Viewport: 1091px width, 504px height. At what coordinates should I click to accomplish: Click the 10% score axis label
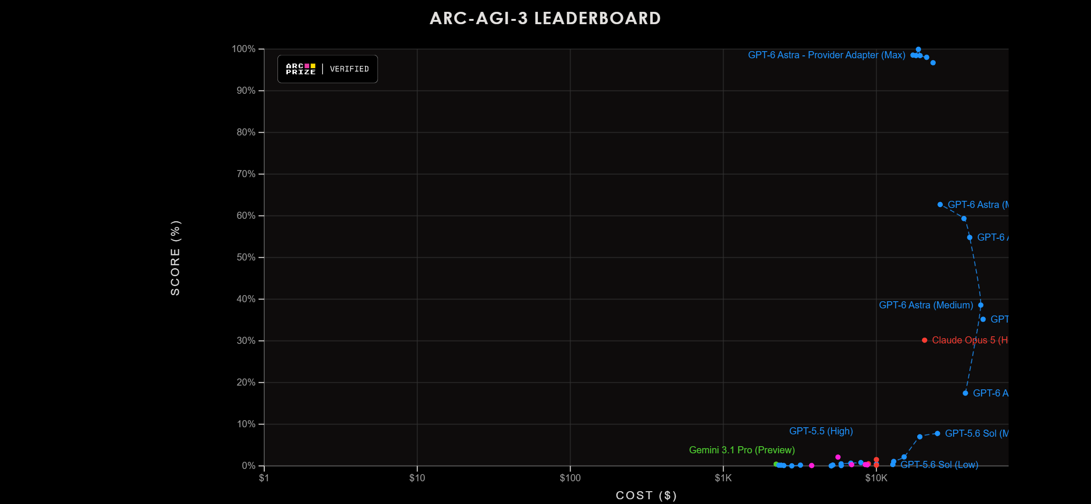tap(246, 424)
